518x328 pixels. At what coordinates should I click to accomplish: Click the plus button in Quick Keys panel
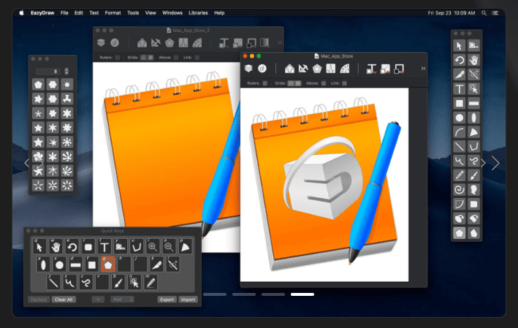(98, 300)
